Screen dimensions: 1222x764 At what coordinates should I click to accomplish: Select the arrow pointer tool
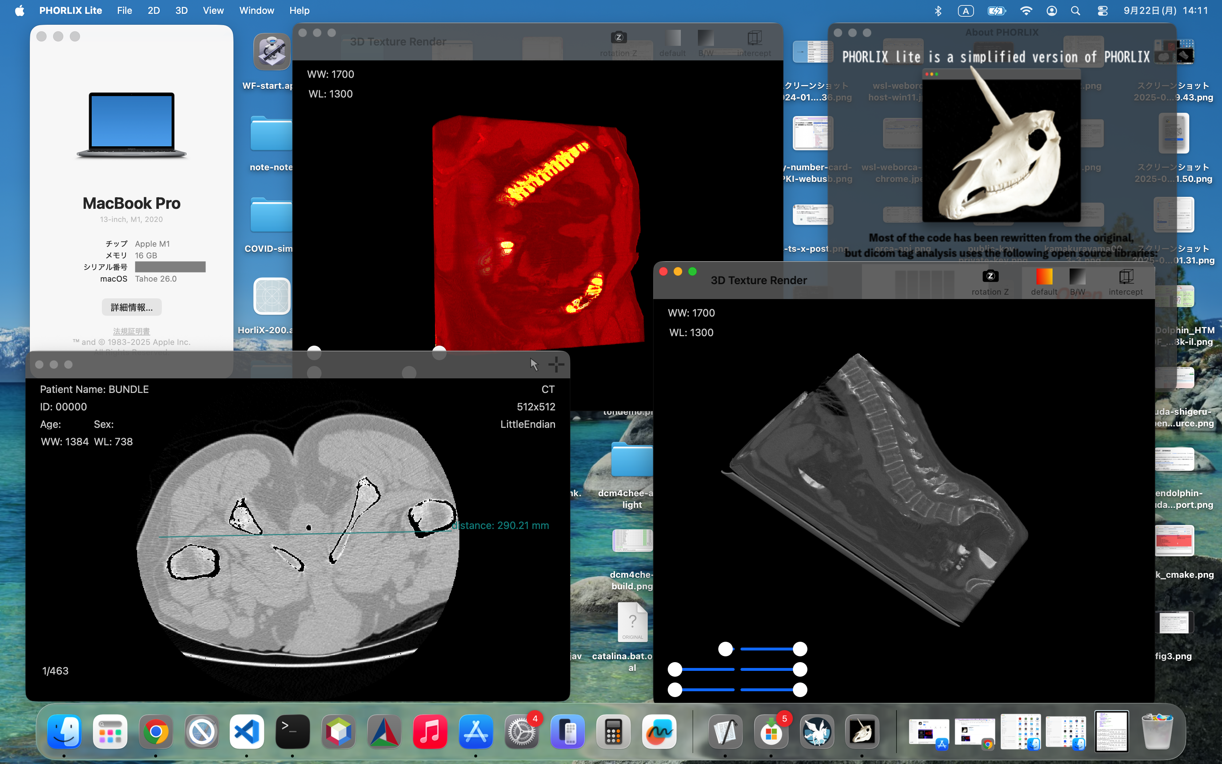534,364
